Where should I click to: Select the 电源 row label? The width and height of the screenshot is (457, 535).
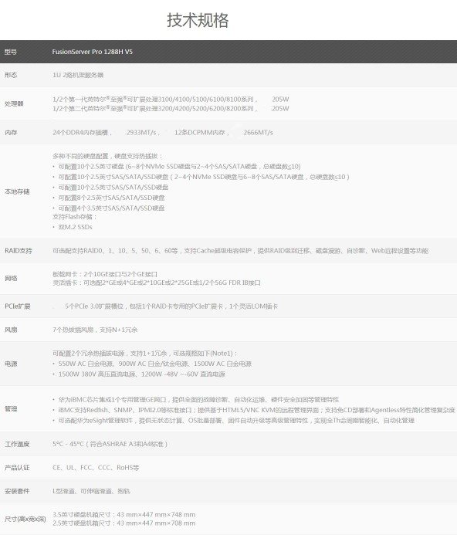[x=11, y=364]
